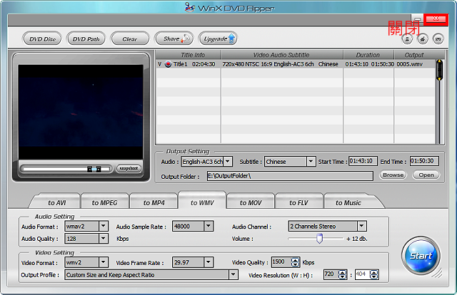Switch to the to MP4 tab

pos(154,202)
